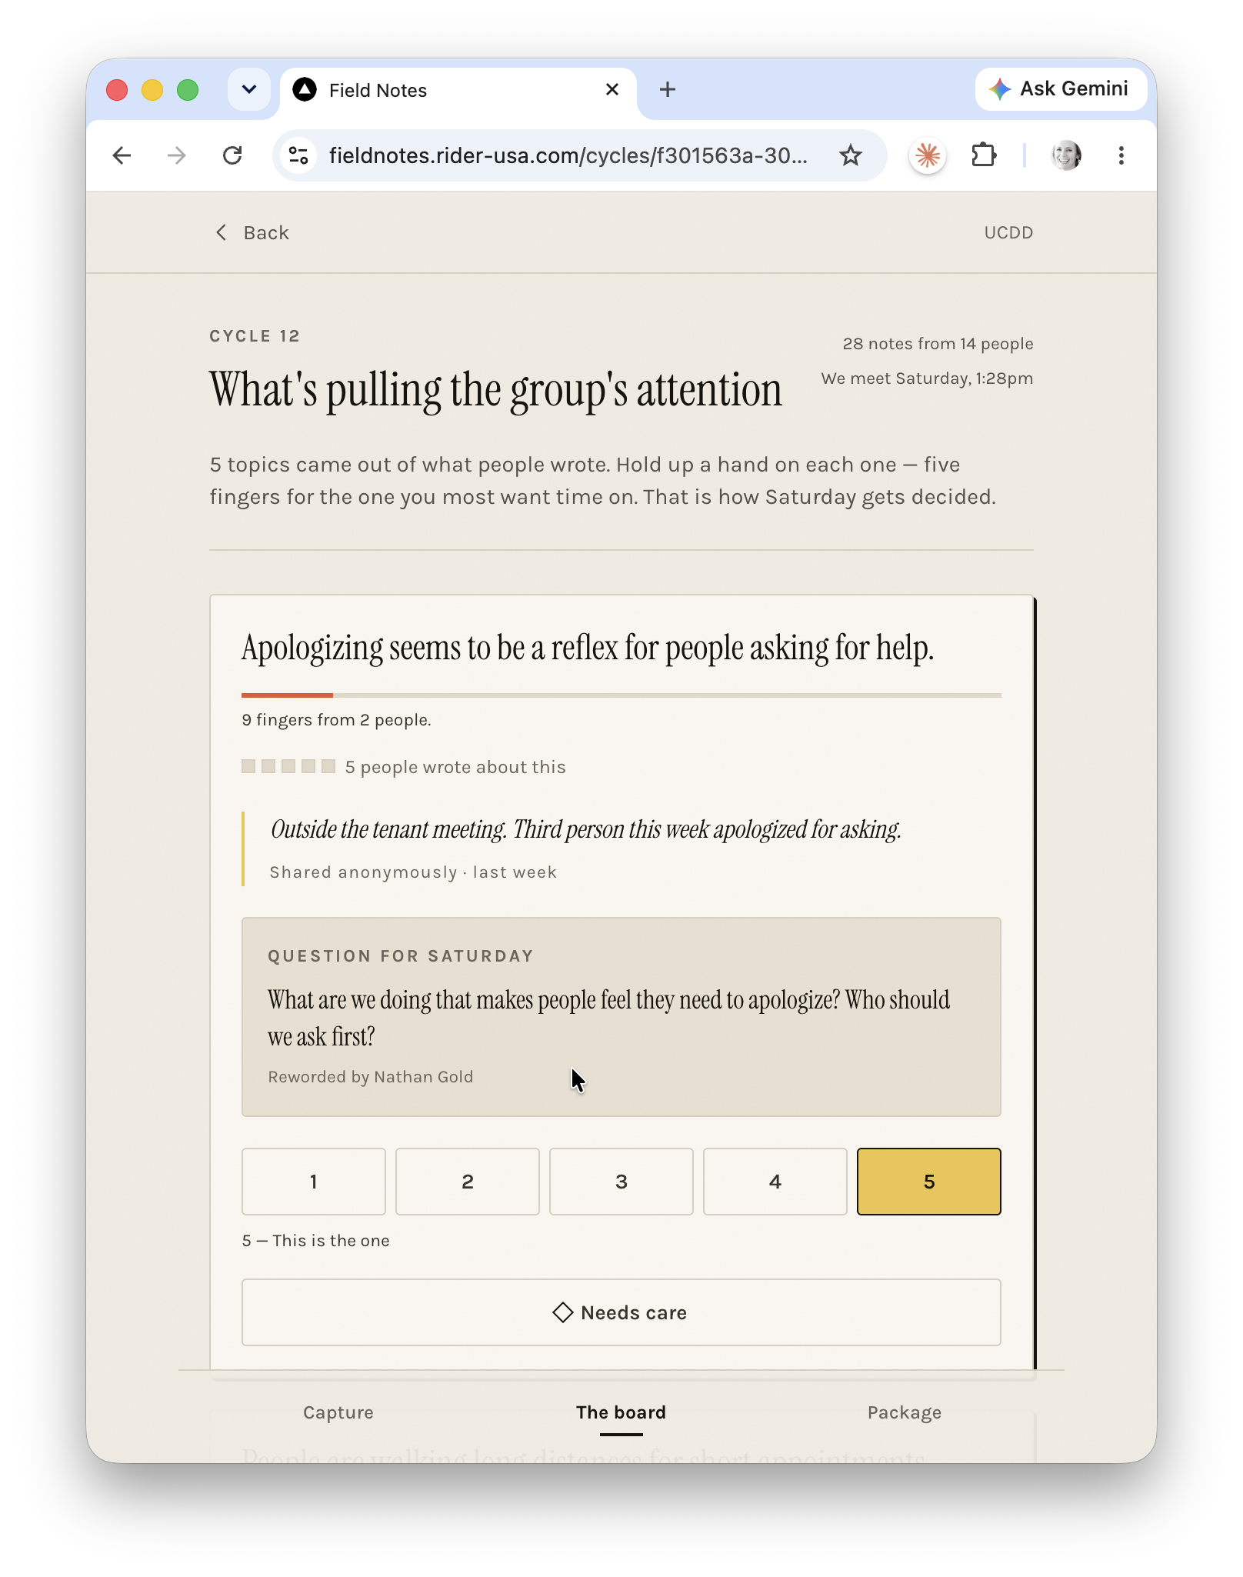Select rating 3 fingers for this topic
1243x1577 pixels.
621,1182
